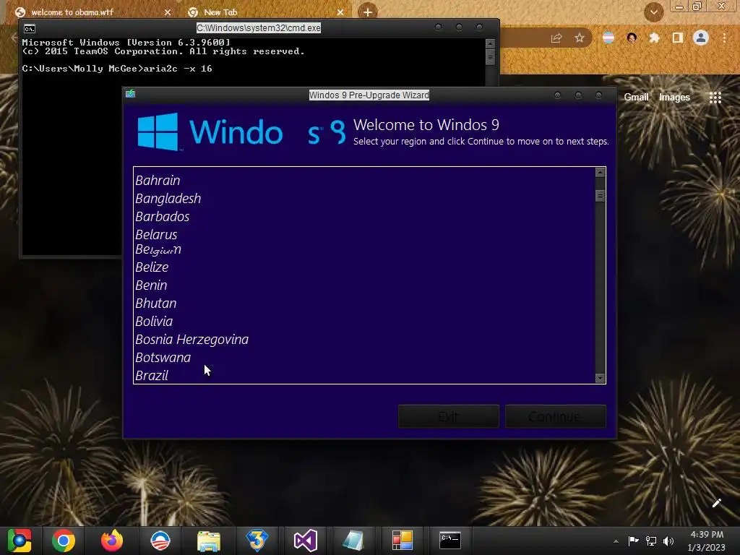
Task: Click the taskbar clock showing 4:39 PM
Action: pyautogui.click(x=707, y=541)
